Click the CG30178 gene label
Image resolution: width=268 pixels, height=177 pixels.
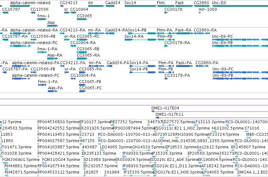point(173,9)
